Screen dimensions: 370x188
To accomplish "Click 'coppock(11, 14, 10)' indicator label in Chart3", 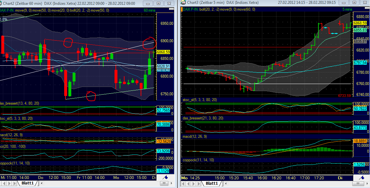I will (198, 160).
